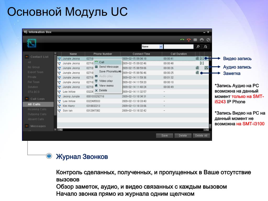Click the Information Box title bar icon
Viewport: 268px width, 201px height.
[26, 32]
